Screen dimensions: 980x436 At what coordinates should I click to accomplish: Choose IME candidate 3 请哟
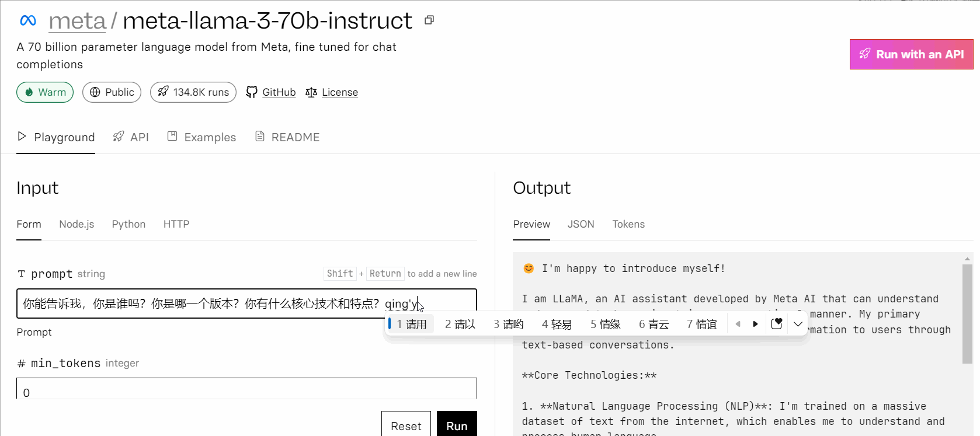pos(509,324)
